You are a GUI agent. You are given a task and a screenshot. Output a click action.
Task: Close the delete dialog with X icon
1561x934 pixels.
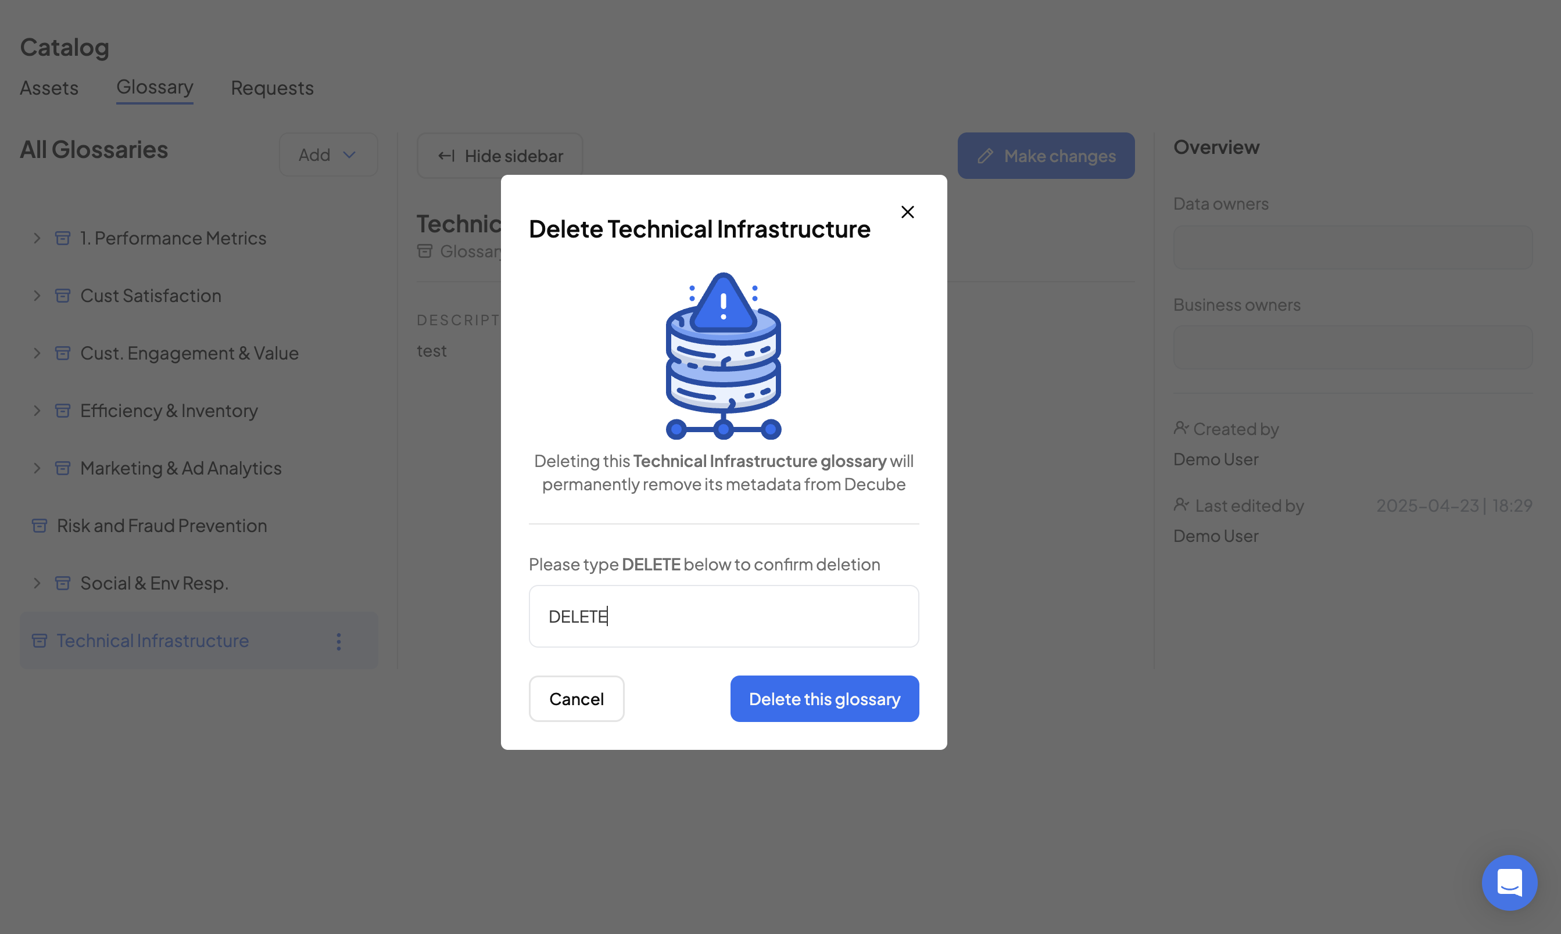(x=907, y=212)
